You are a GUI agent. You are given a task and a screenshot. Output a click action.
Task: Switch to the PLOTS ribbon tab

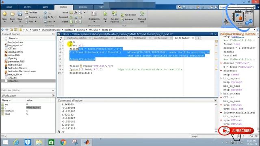click(x=27, y=7)
